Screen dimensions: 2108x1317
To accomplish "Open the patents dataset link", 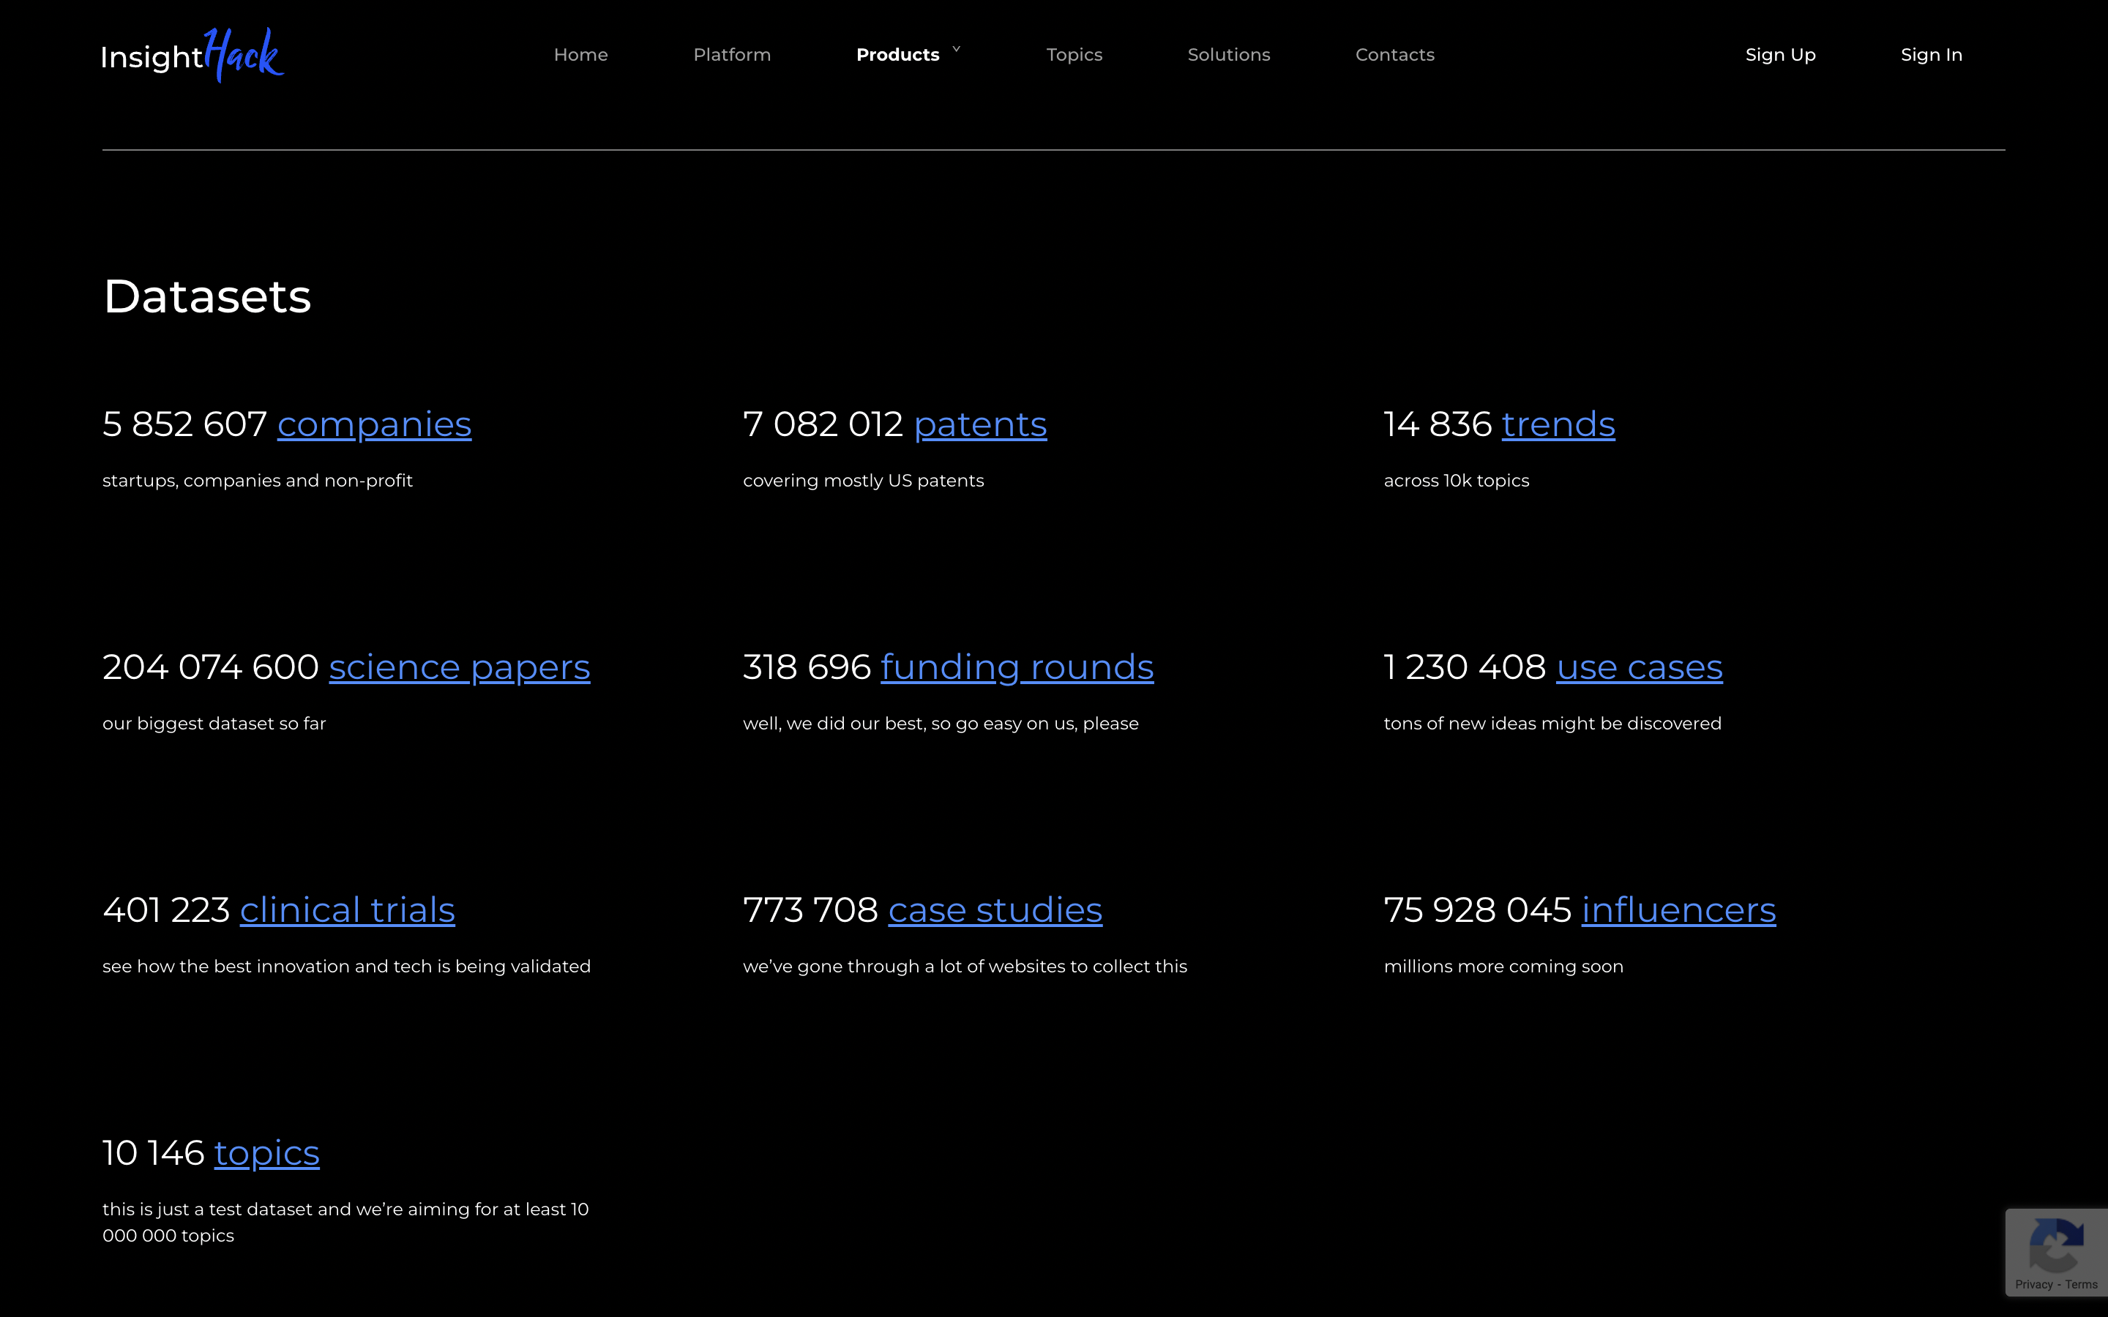I will click(980, 425).
